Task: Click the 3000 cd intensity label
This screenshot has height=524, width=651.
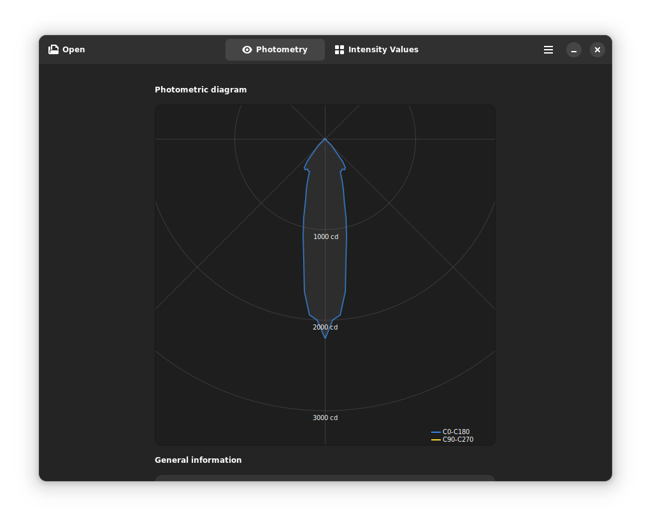Action: [x=325, y=418]
